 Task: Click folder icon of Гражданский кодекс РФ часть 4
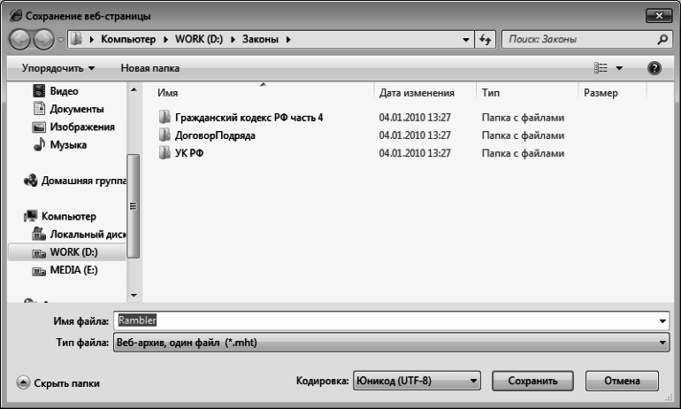click(165, 117)
